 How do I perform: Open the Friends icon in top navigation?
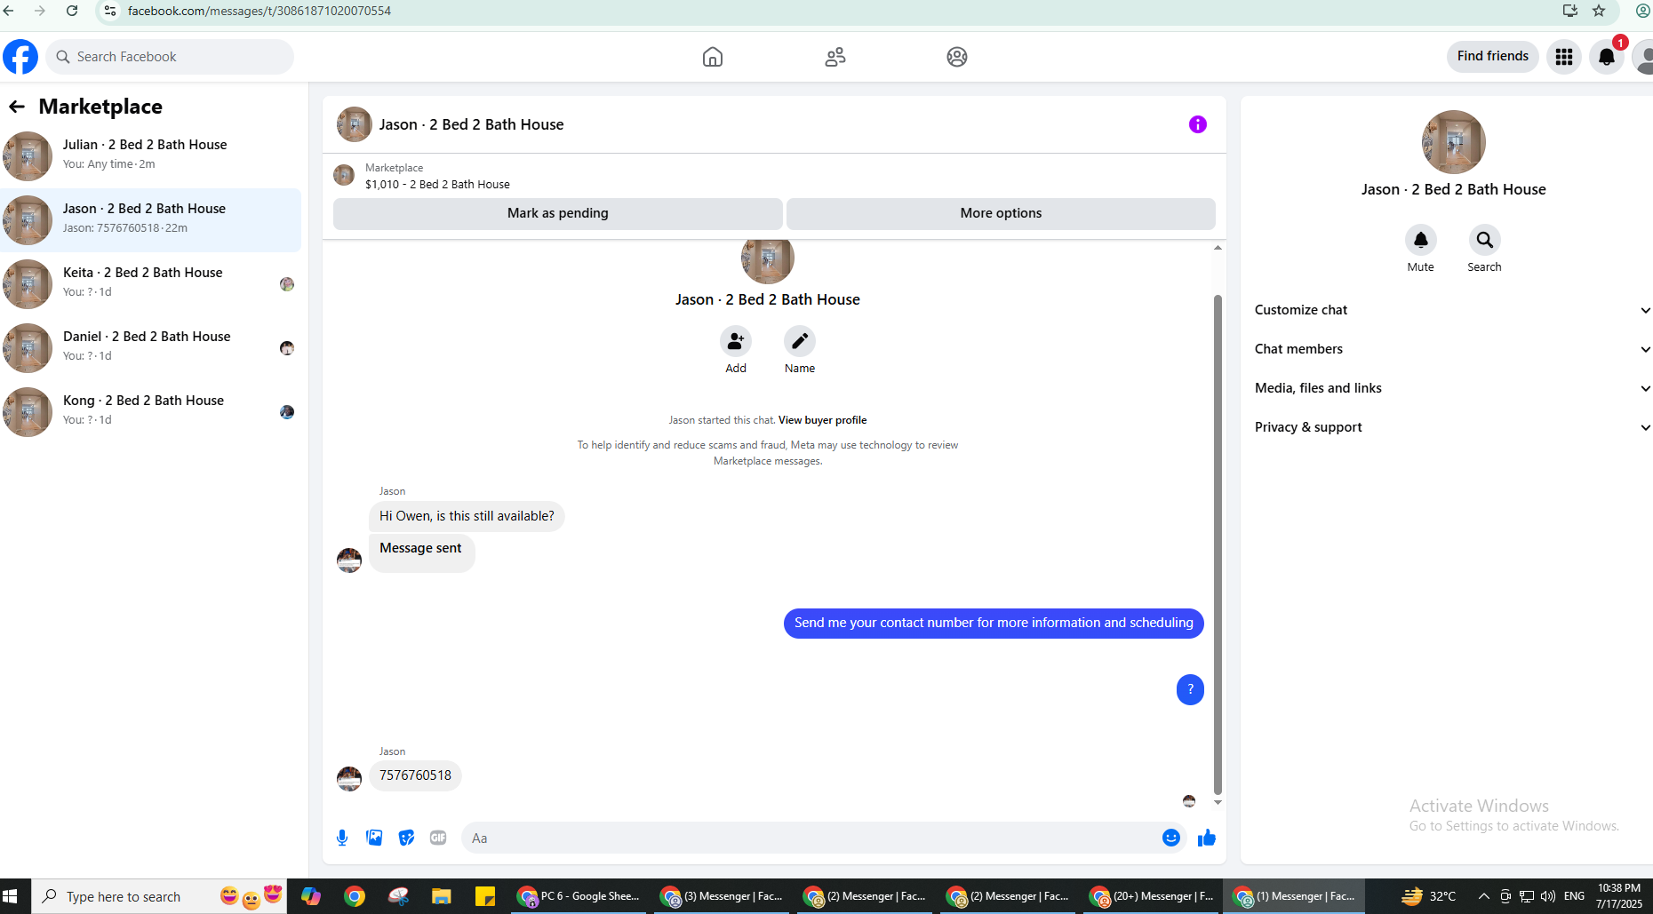click(x=835, y=57)
